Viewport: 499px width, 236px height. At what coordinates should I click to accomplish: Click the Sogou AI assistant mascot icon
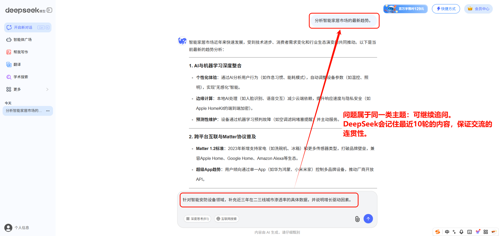coord(494,232)
